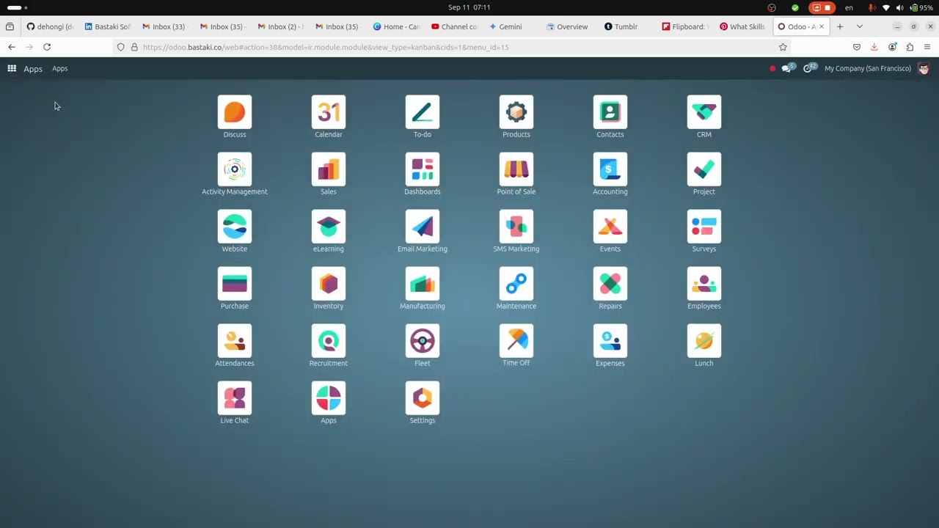Screen dimensions: 939x528
Task: Open the battery 95% system menu
Action: [922, 7]
